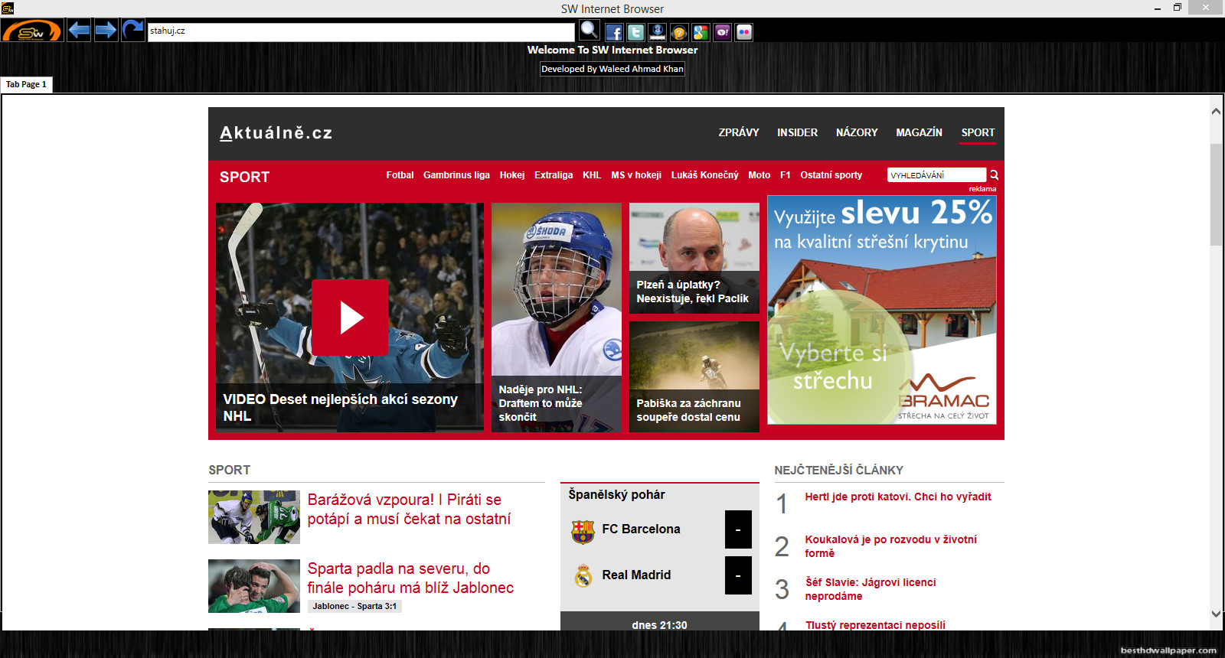
Task: Click the vertical scrollbar thumb
Action: point(1216,194)
